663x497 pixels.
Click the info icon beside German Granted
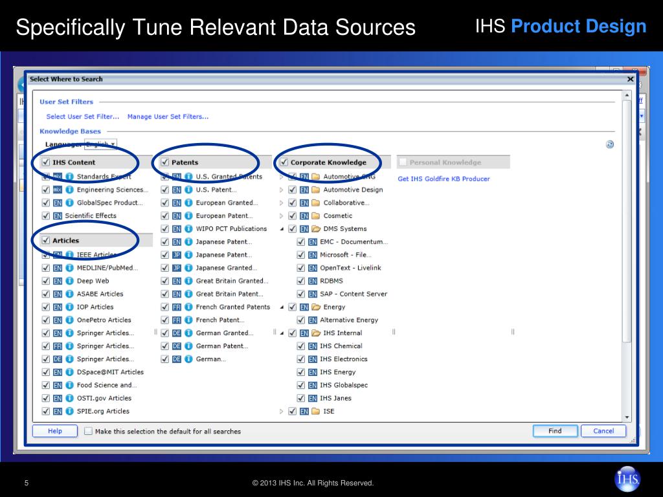click(188, 333)
